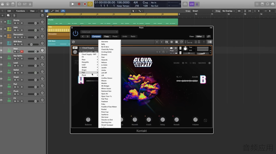Toggle the count-in 1234 button
The image size is (276, 154).
click(x=191, y=4)
